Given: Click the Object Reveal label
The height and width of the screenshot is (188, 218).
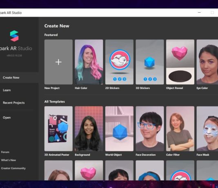Looking at the screenshot, I should click(174, 88).
